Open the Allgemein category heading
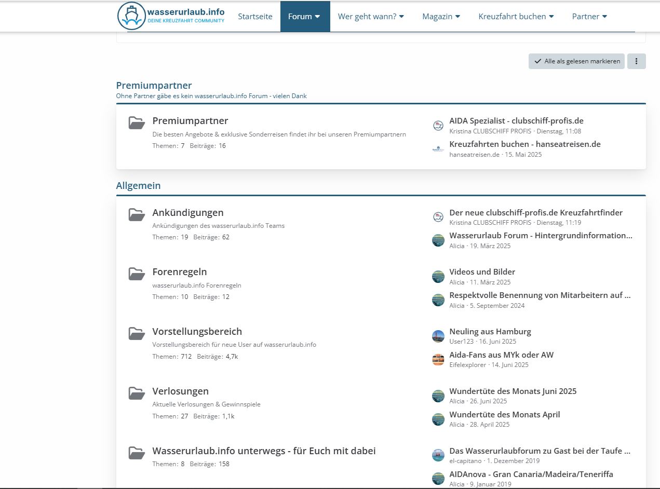 coord(138,185)
